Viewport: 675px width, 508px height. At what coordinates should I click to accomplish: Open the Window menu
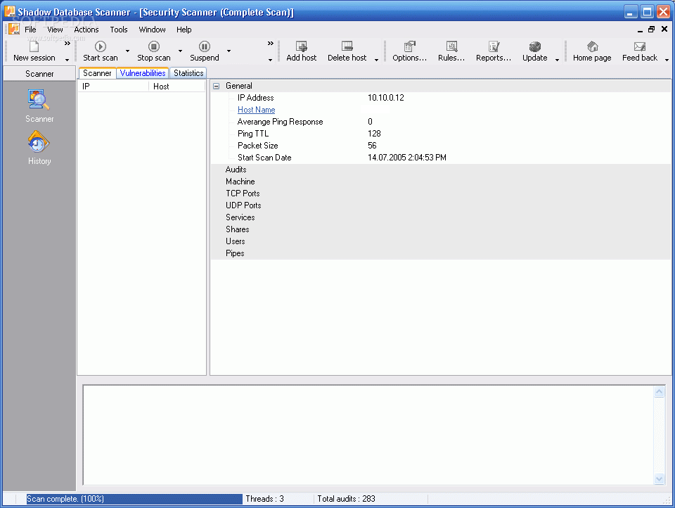point(152,30)
